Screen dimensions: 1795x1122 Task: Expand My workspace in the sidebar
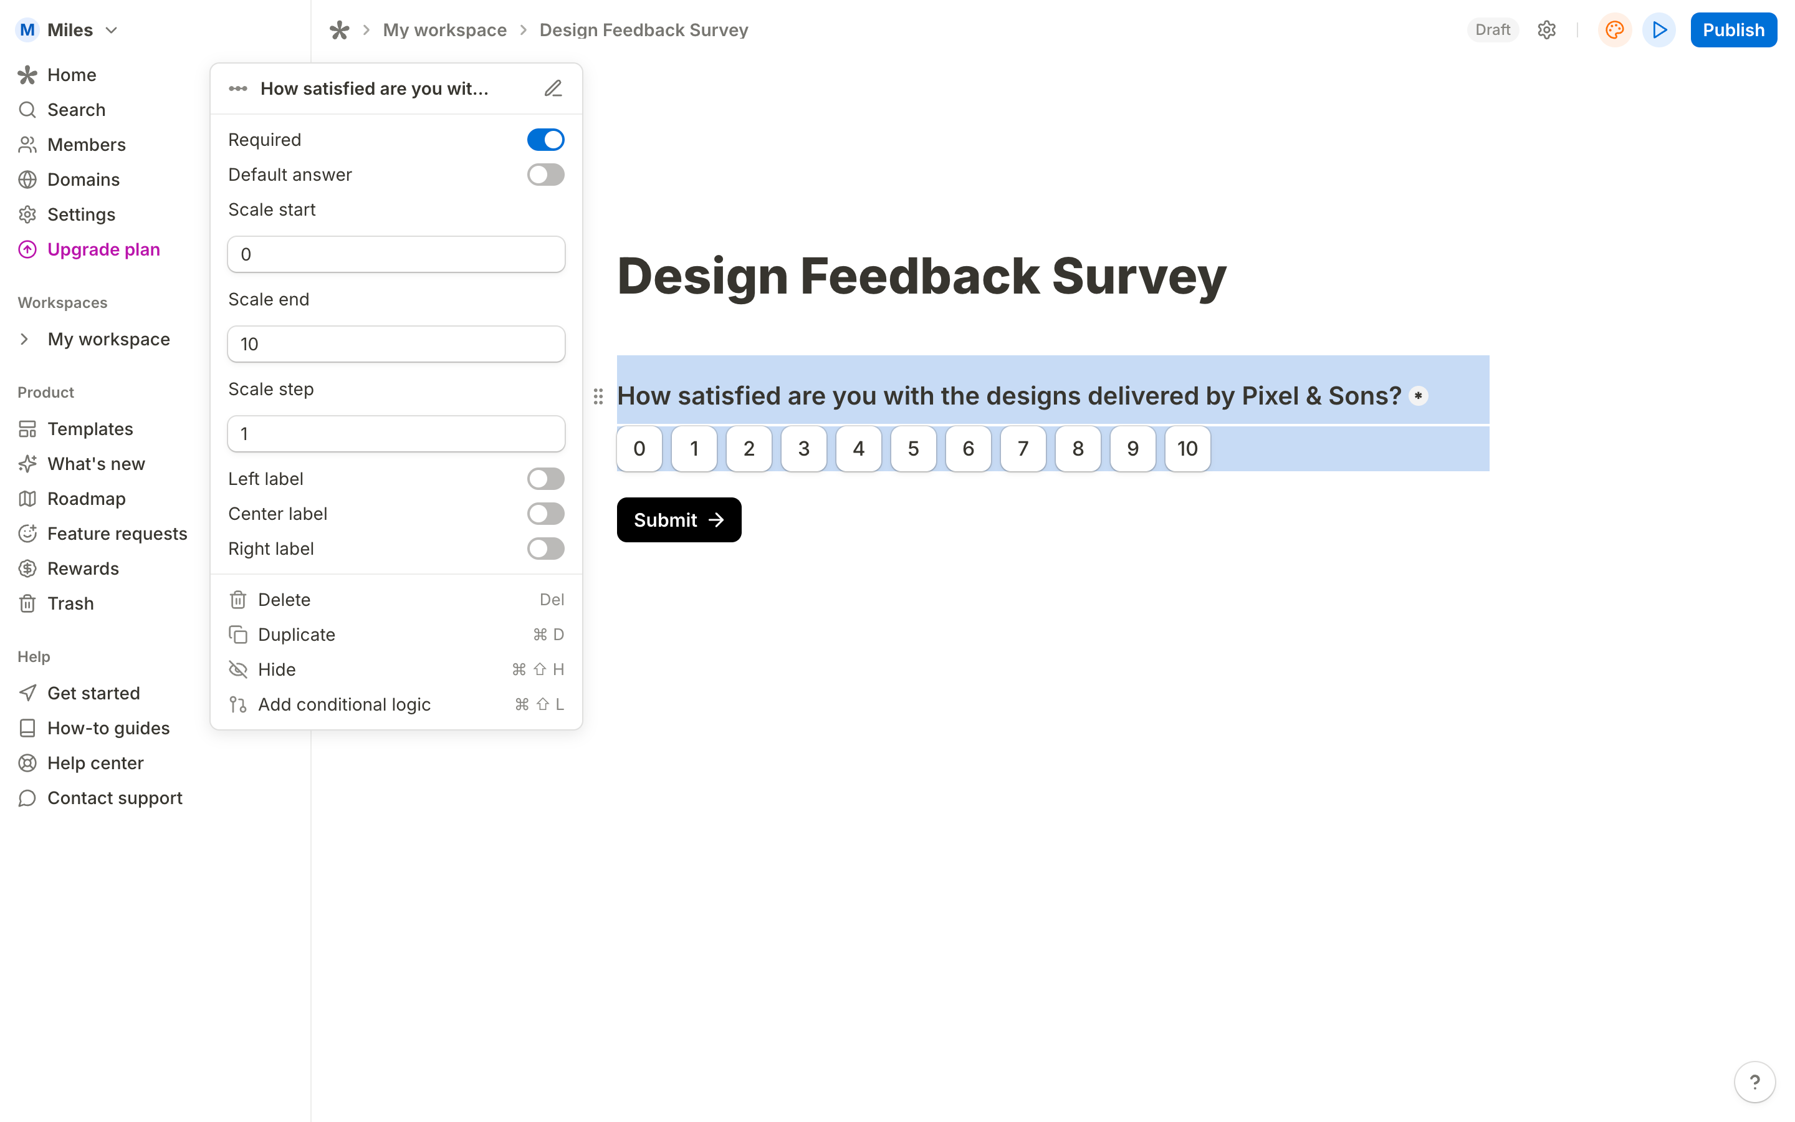pos(25,339)
